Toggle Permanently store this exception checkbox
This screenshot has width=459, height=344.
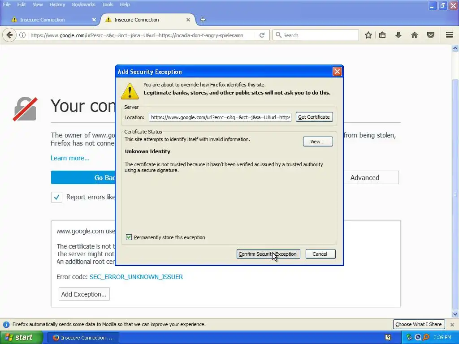129,237
